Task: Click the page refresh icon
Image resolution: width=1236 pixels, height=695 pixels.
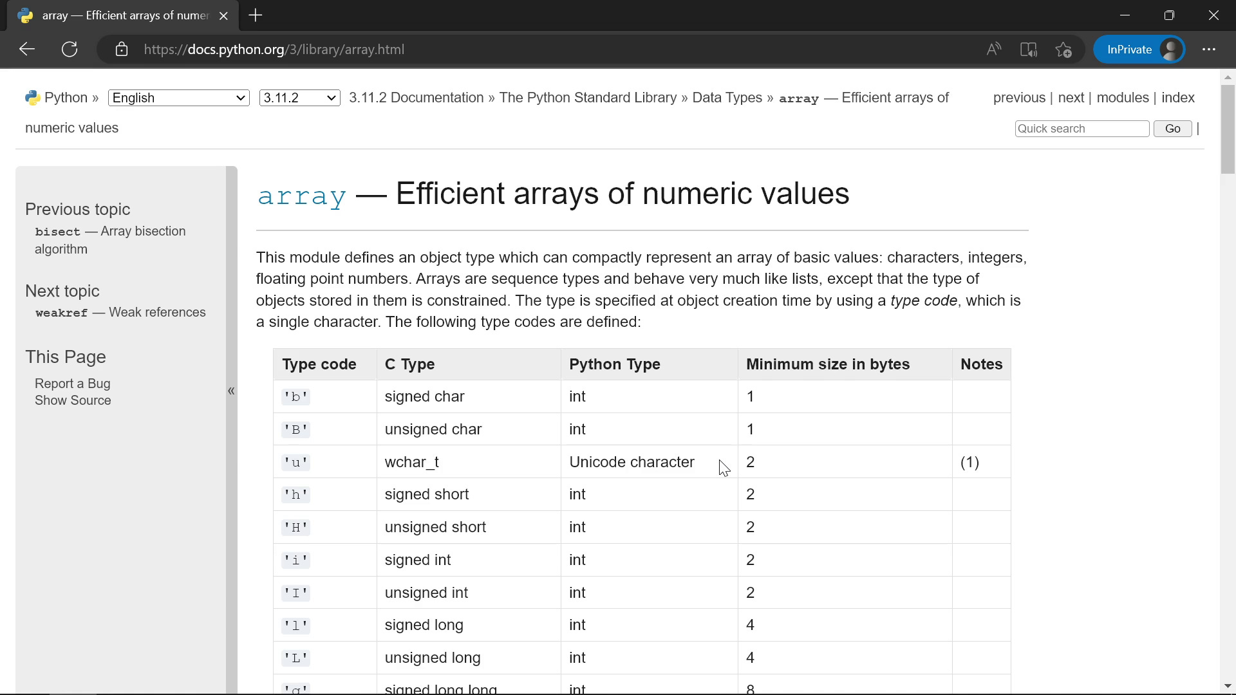Action: tap(70, 50)
